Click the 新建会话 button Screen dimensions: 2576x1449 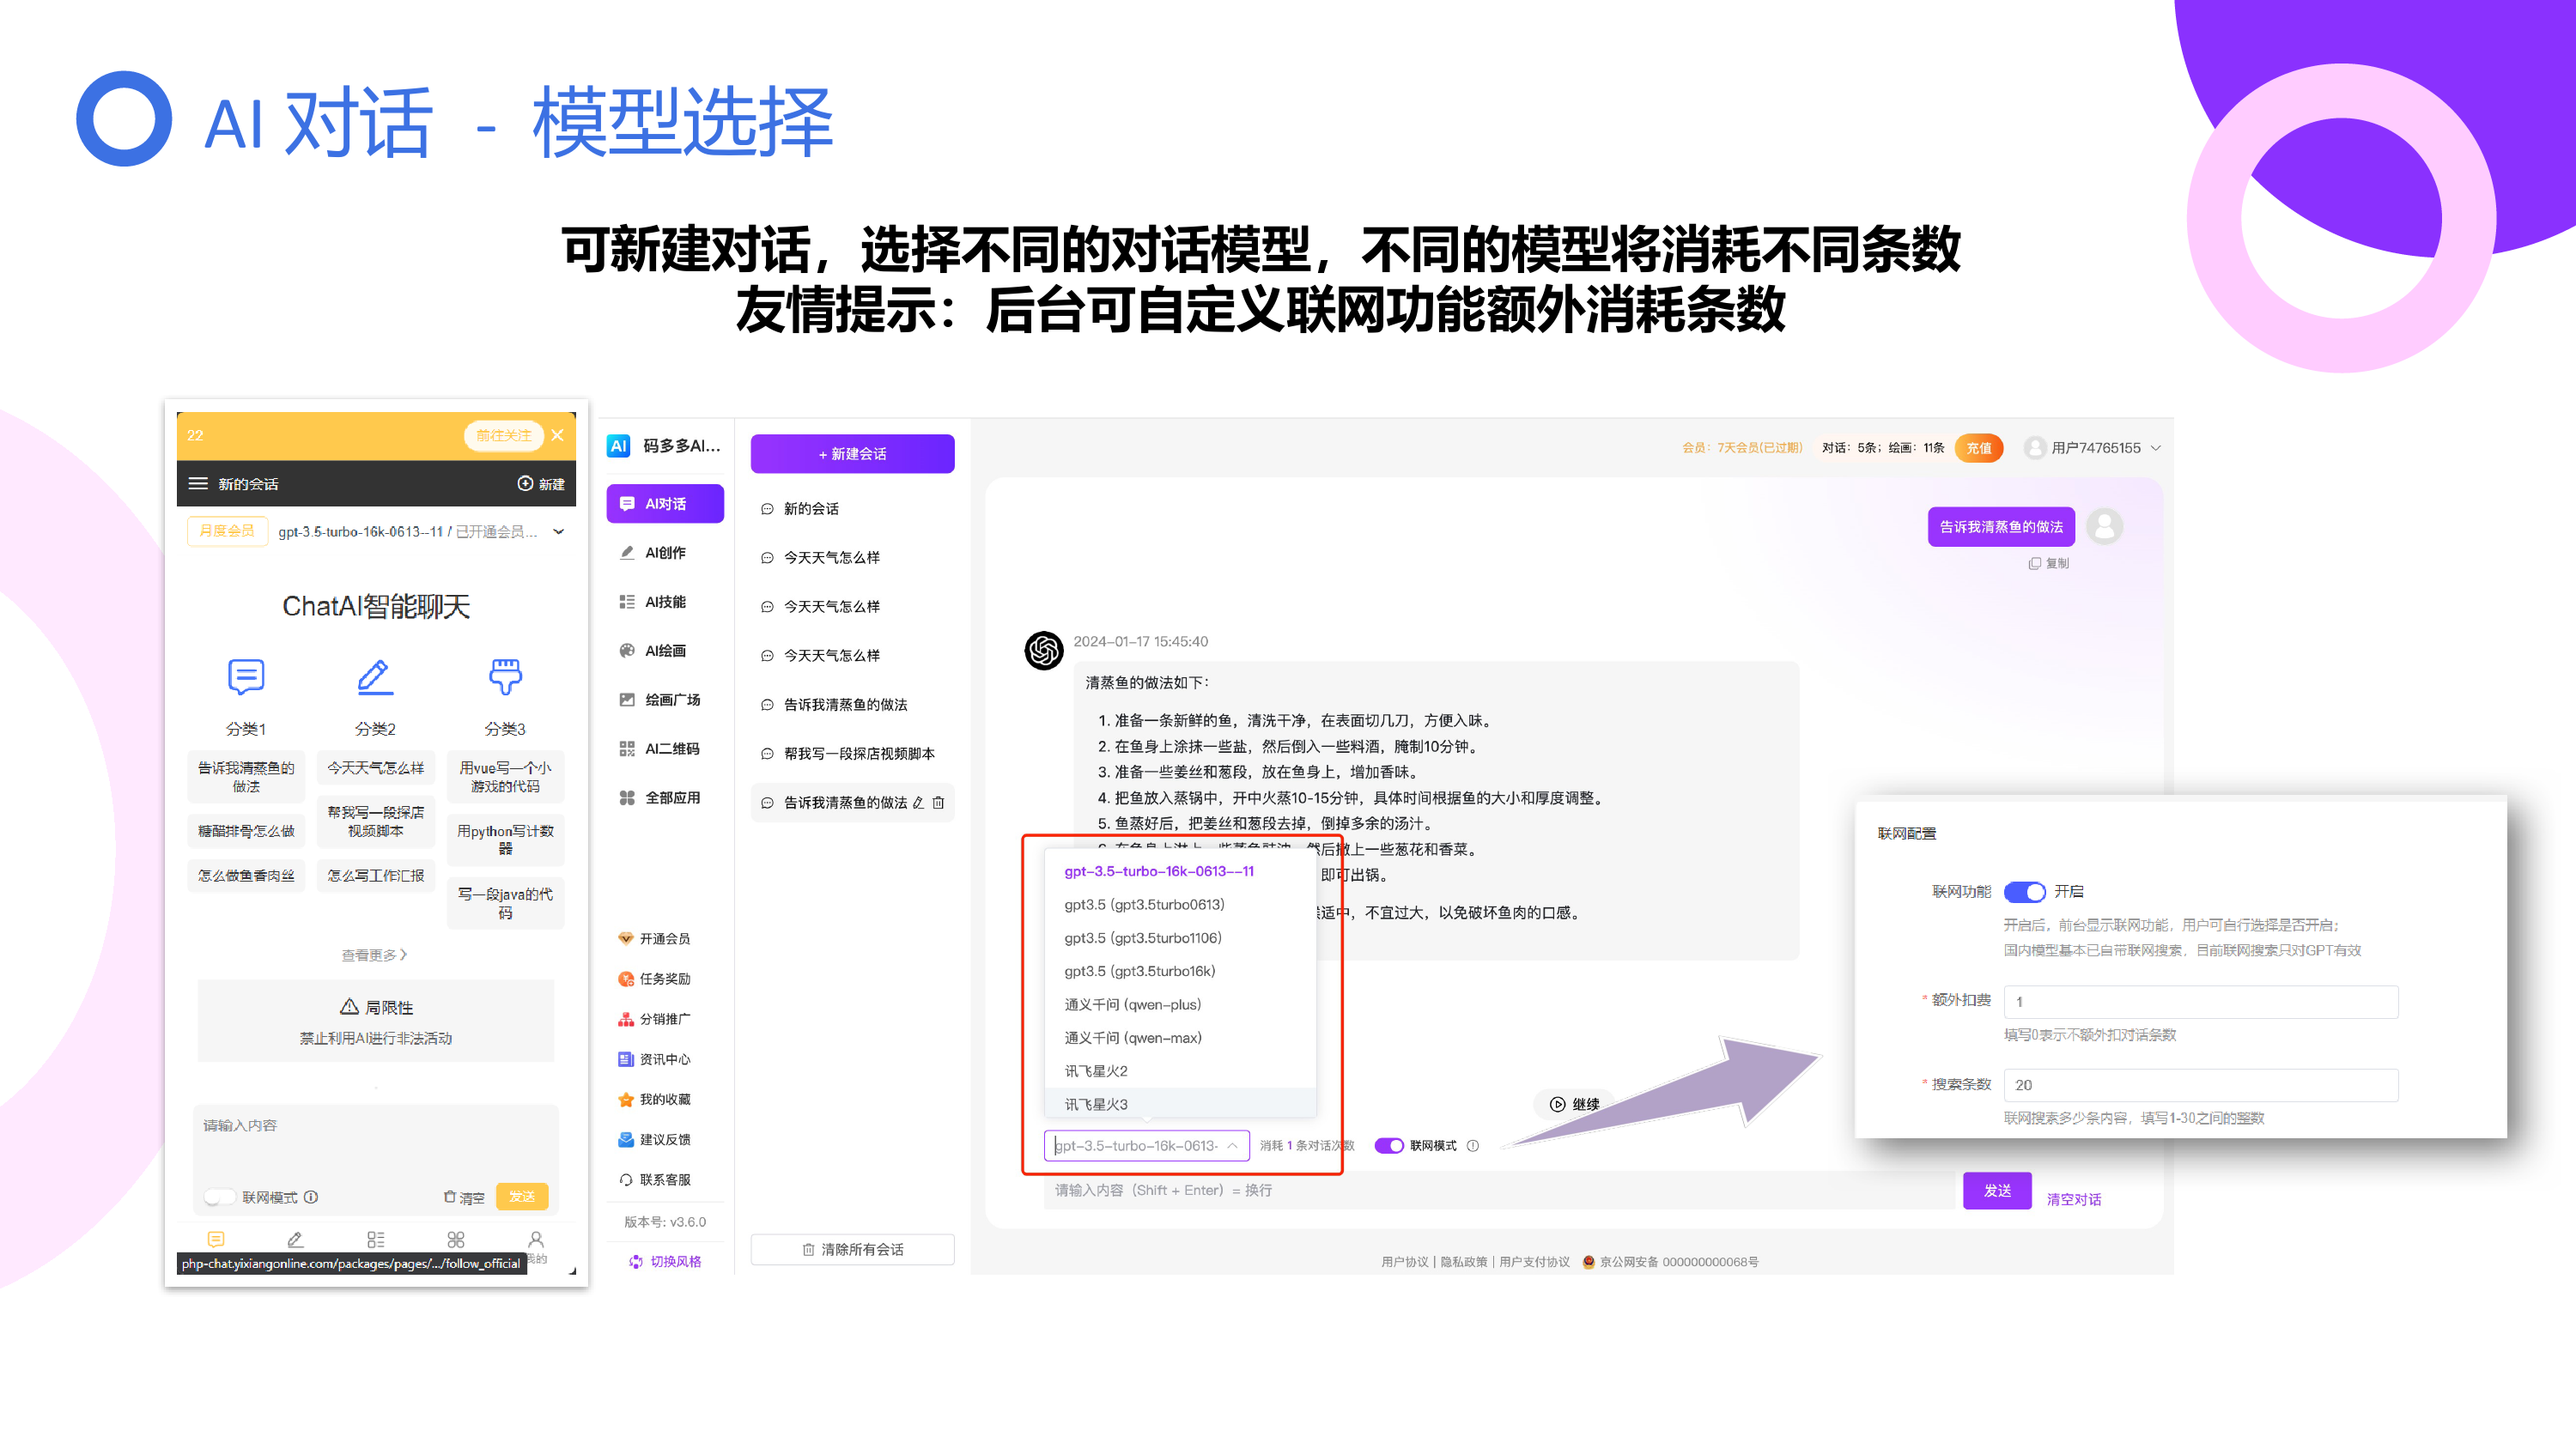[x=852, y=453]
